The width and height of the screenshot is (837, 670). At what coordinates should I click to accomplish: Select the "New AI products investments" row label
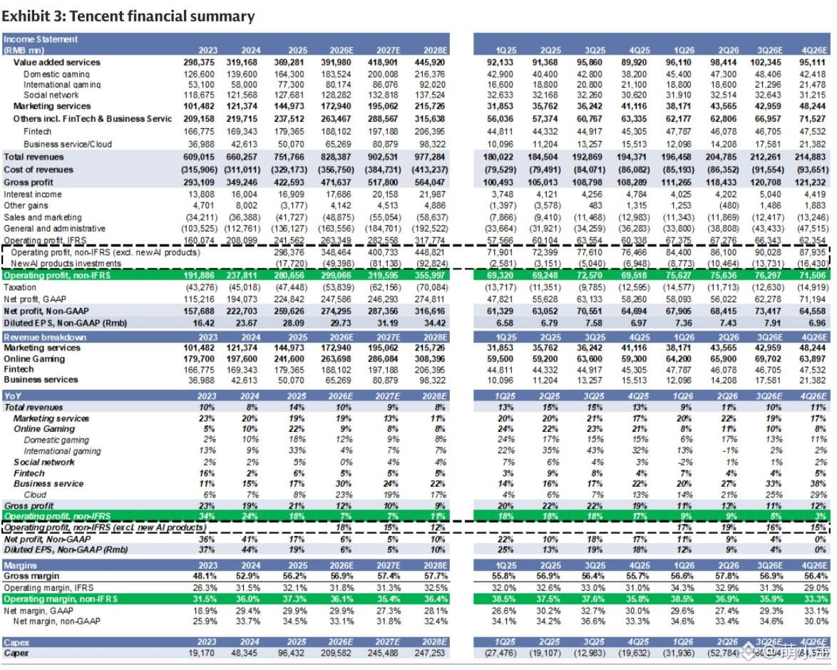[66, 264]
